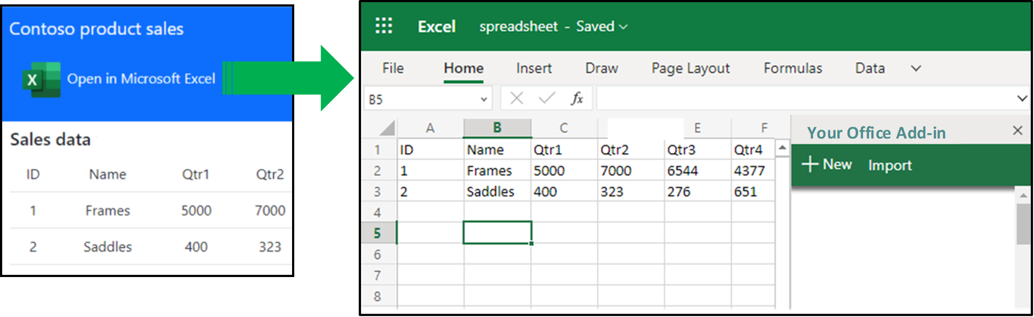The width and height of the screenshot is (1034, 317).
Task: Click the New plus button in add-in
Action: click(x=826, y=164)
